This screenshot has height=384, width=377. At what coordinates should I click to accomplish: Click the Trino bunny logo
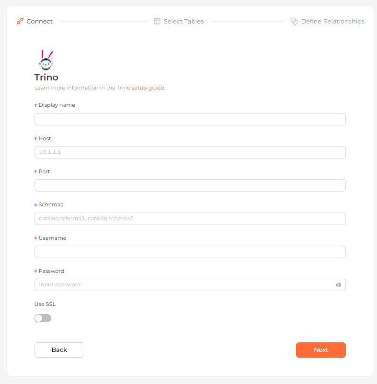click(x=46, y=59)
